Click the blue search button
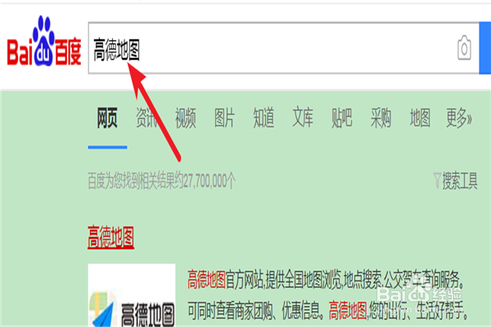 tap(485, 48)
